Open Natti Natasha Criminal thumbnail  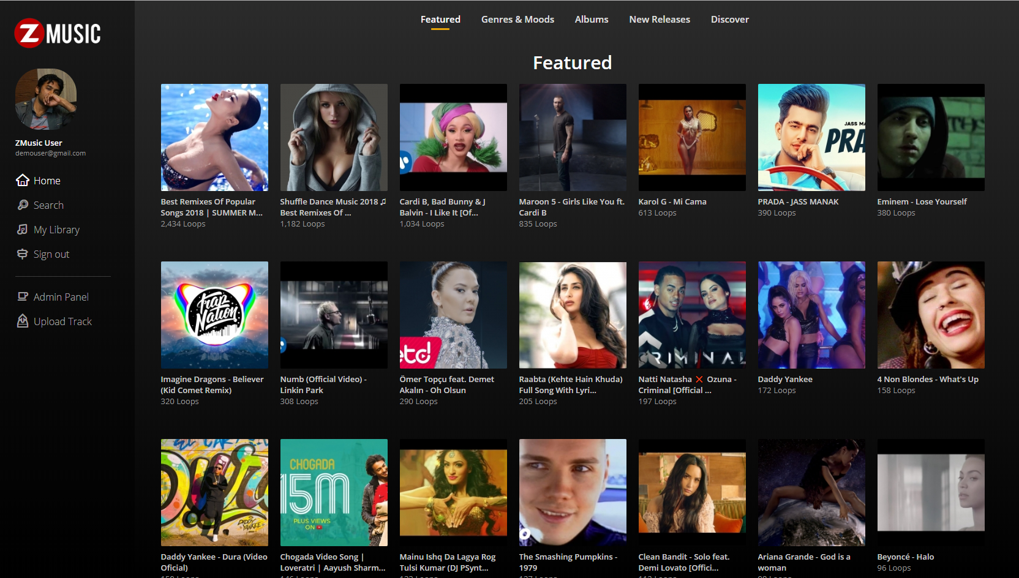[x=692, y=315]
